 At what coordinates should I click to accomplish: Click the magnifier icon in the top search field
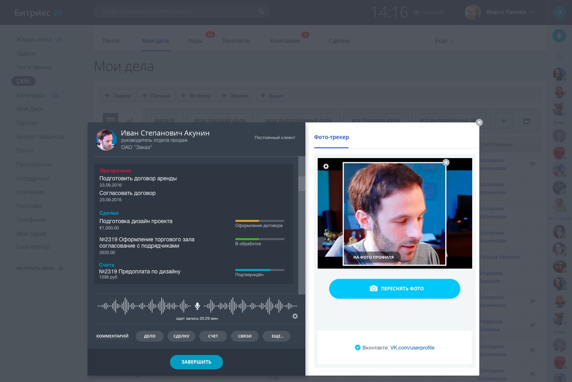[261, 12]
